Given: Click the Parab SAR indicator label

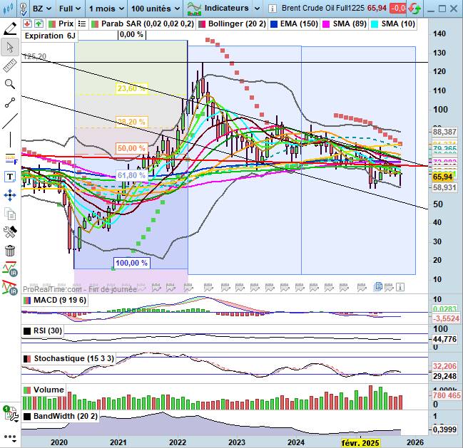Looking at the screenshot, I should pos(144,24).
